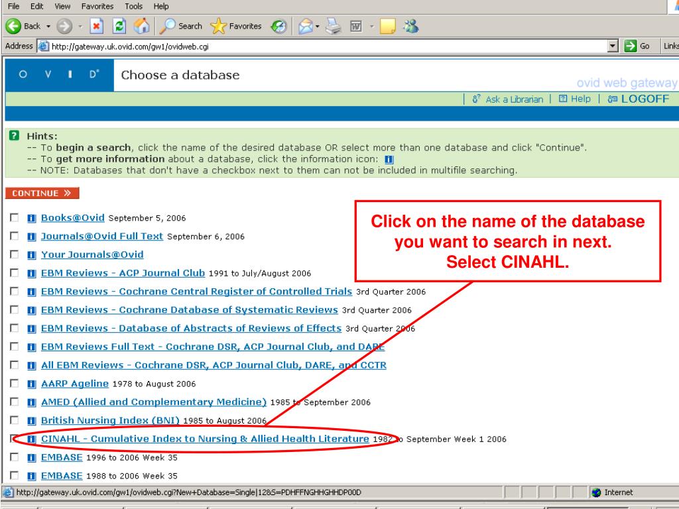The height and width of the screenshot is (509, 679).
Task: Open info icon for Books@Ovid
Action: click(31, 218)
